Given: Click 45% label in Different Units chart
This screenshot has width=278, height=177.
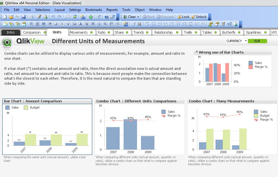Looking at the screenshot, I should 148,117.
